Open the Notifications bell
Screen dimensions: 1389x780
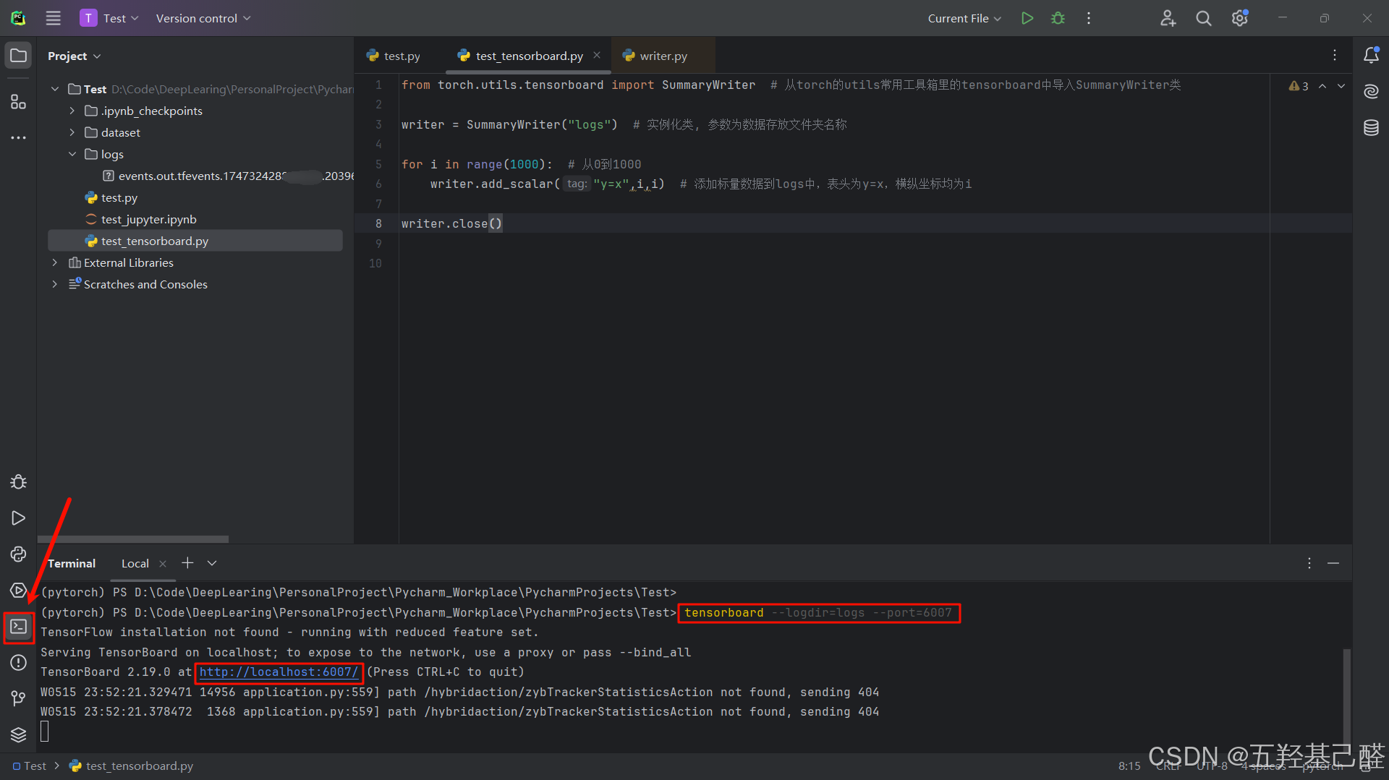(x=1371, y=56)
